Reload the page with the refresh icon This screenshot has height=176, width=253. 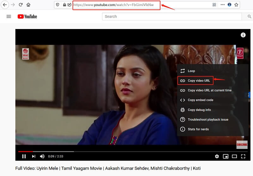pos(21,5)
